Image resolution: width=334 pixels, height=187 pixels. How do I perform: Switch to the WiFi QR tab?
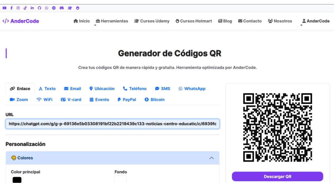pyautogui.click(x=44, y=100)
